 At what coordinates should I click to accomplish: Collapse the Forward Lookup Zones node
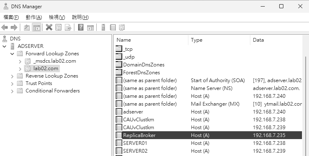pos(12,54)
